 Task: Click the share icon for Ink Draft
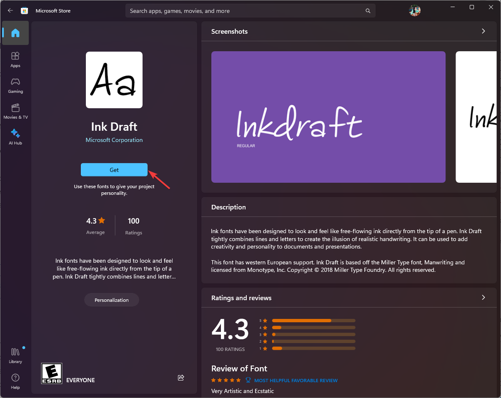[x=181, y=378]
